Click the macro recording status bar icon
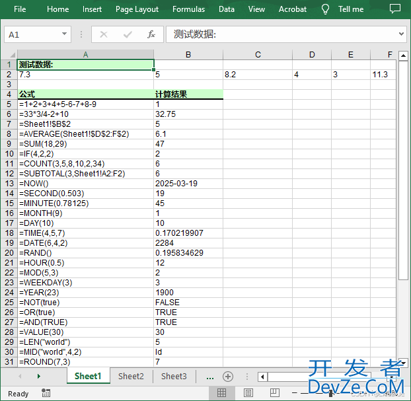 tap(46, 393)
